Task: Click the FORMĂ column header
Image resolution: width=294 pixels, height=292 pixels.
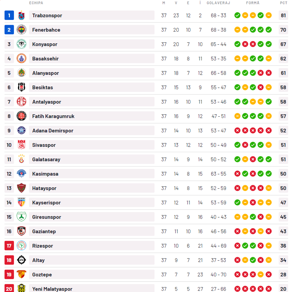Action: 253,3
